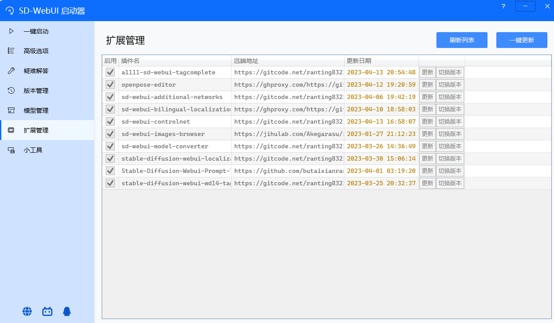554x323 pixels.
Task: Click the sd-webui-images-browser name cell
Action: (x=175, y=134)
